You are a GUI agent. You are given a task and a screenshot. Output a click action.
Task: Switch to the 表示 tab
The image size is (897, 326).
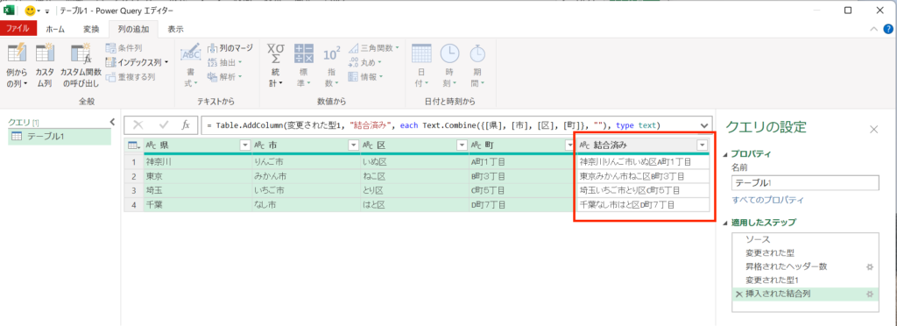175,29
